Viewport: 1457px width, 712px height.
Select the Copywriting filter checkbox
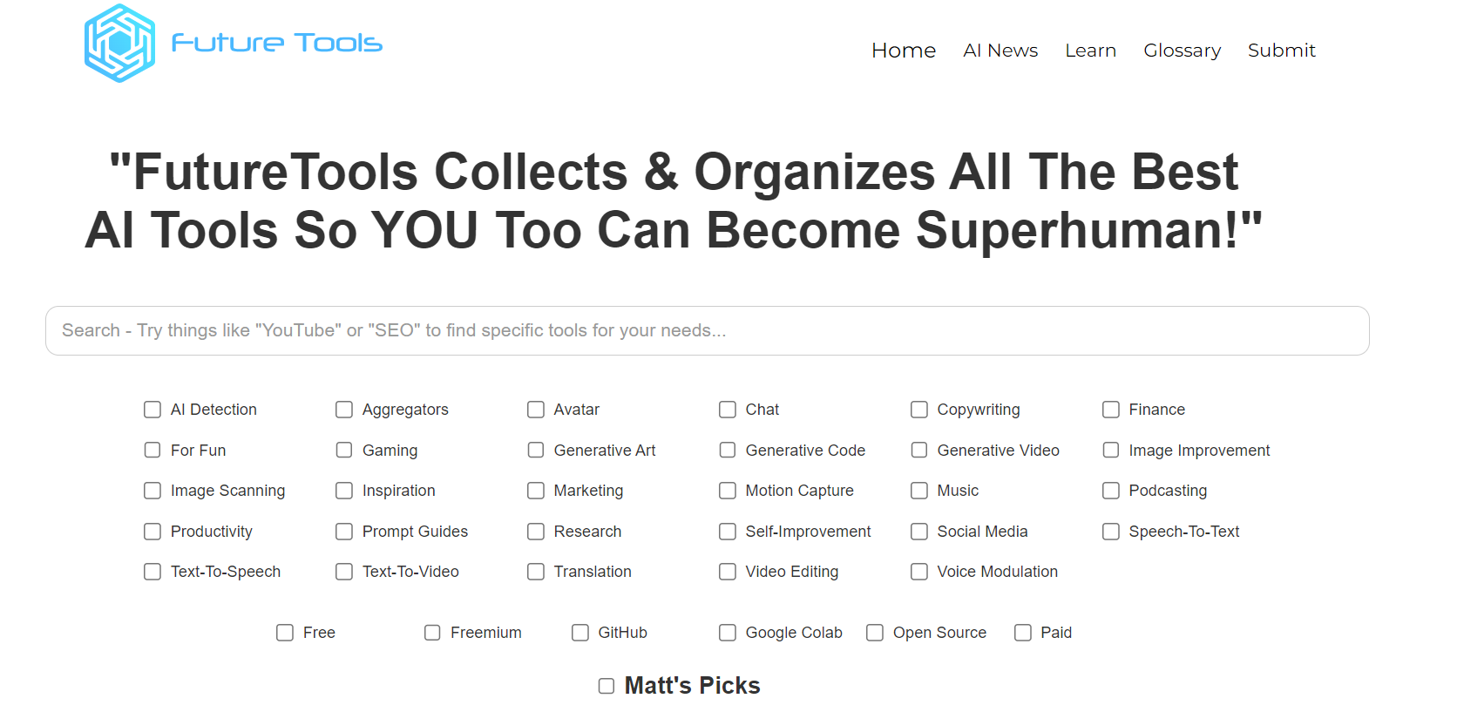(919, 410)
